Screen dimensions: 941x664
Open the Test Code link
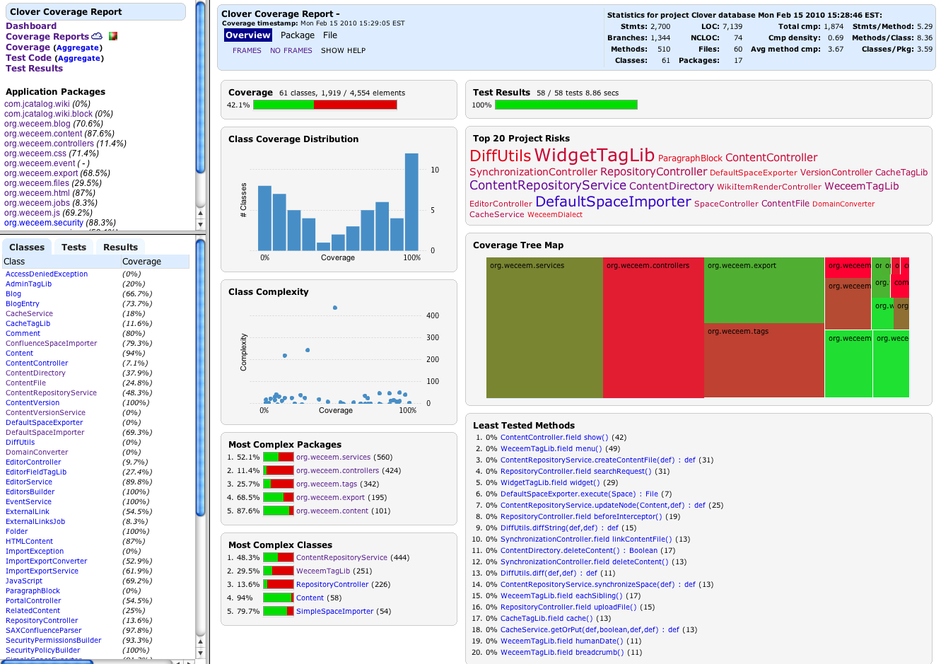pos(28,58)
